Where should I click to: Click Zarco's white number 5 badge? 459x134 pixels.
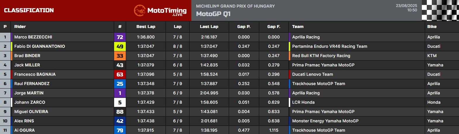pyautogui.click(x=120, y=102)
